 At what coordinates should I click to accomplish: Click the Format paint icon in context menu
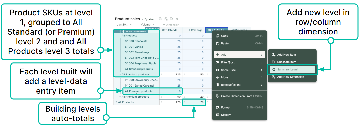[217, 107]
